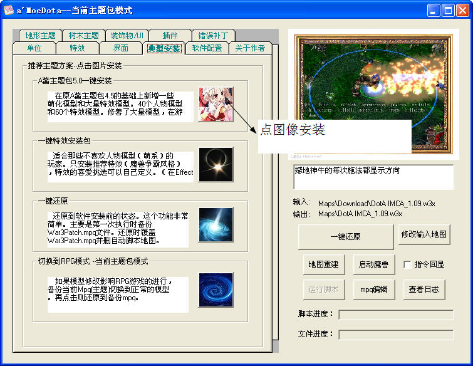Click the 撼地神牛 description text box
The width and height of the screenshot is (473, 366).
pos(373,177)
